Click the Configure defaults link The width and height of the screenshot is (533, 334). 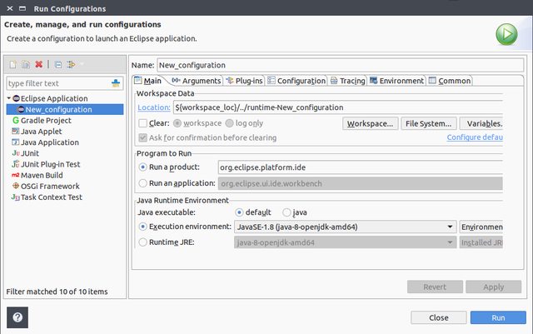pyautogui.click(x=475, y=137)
